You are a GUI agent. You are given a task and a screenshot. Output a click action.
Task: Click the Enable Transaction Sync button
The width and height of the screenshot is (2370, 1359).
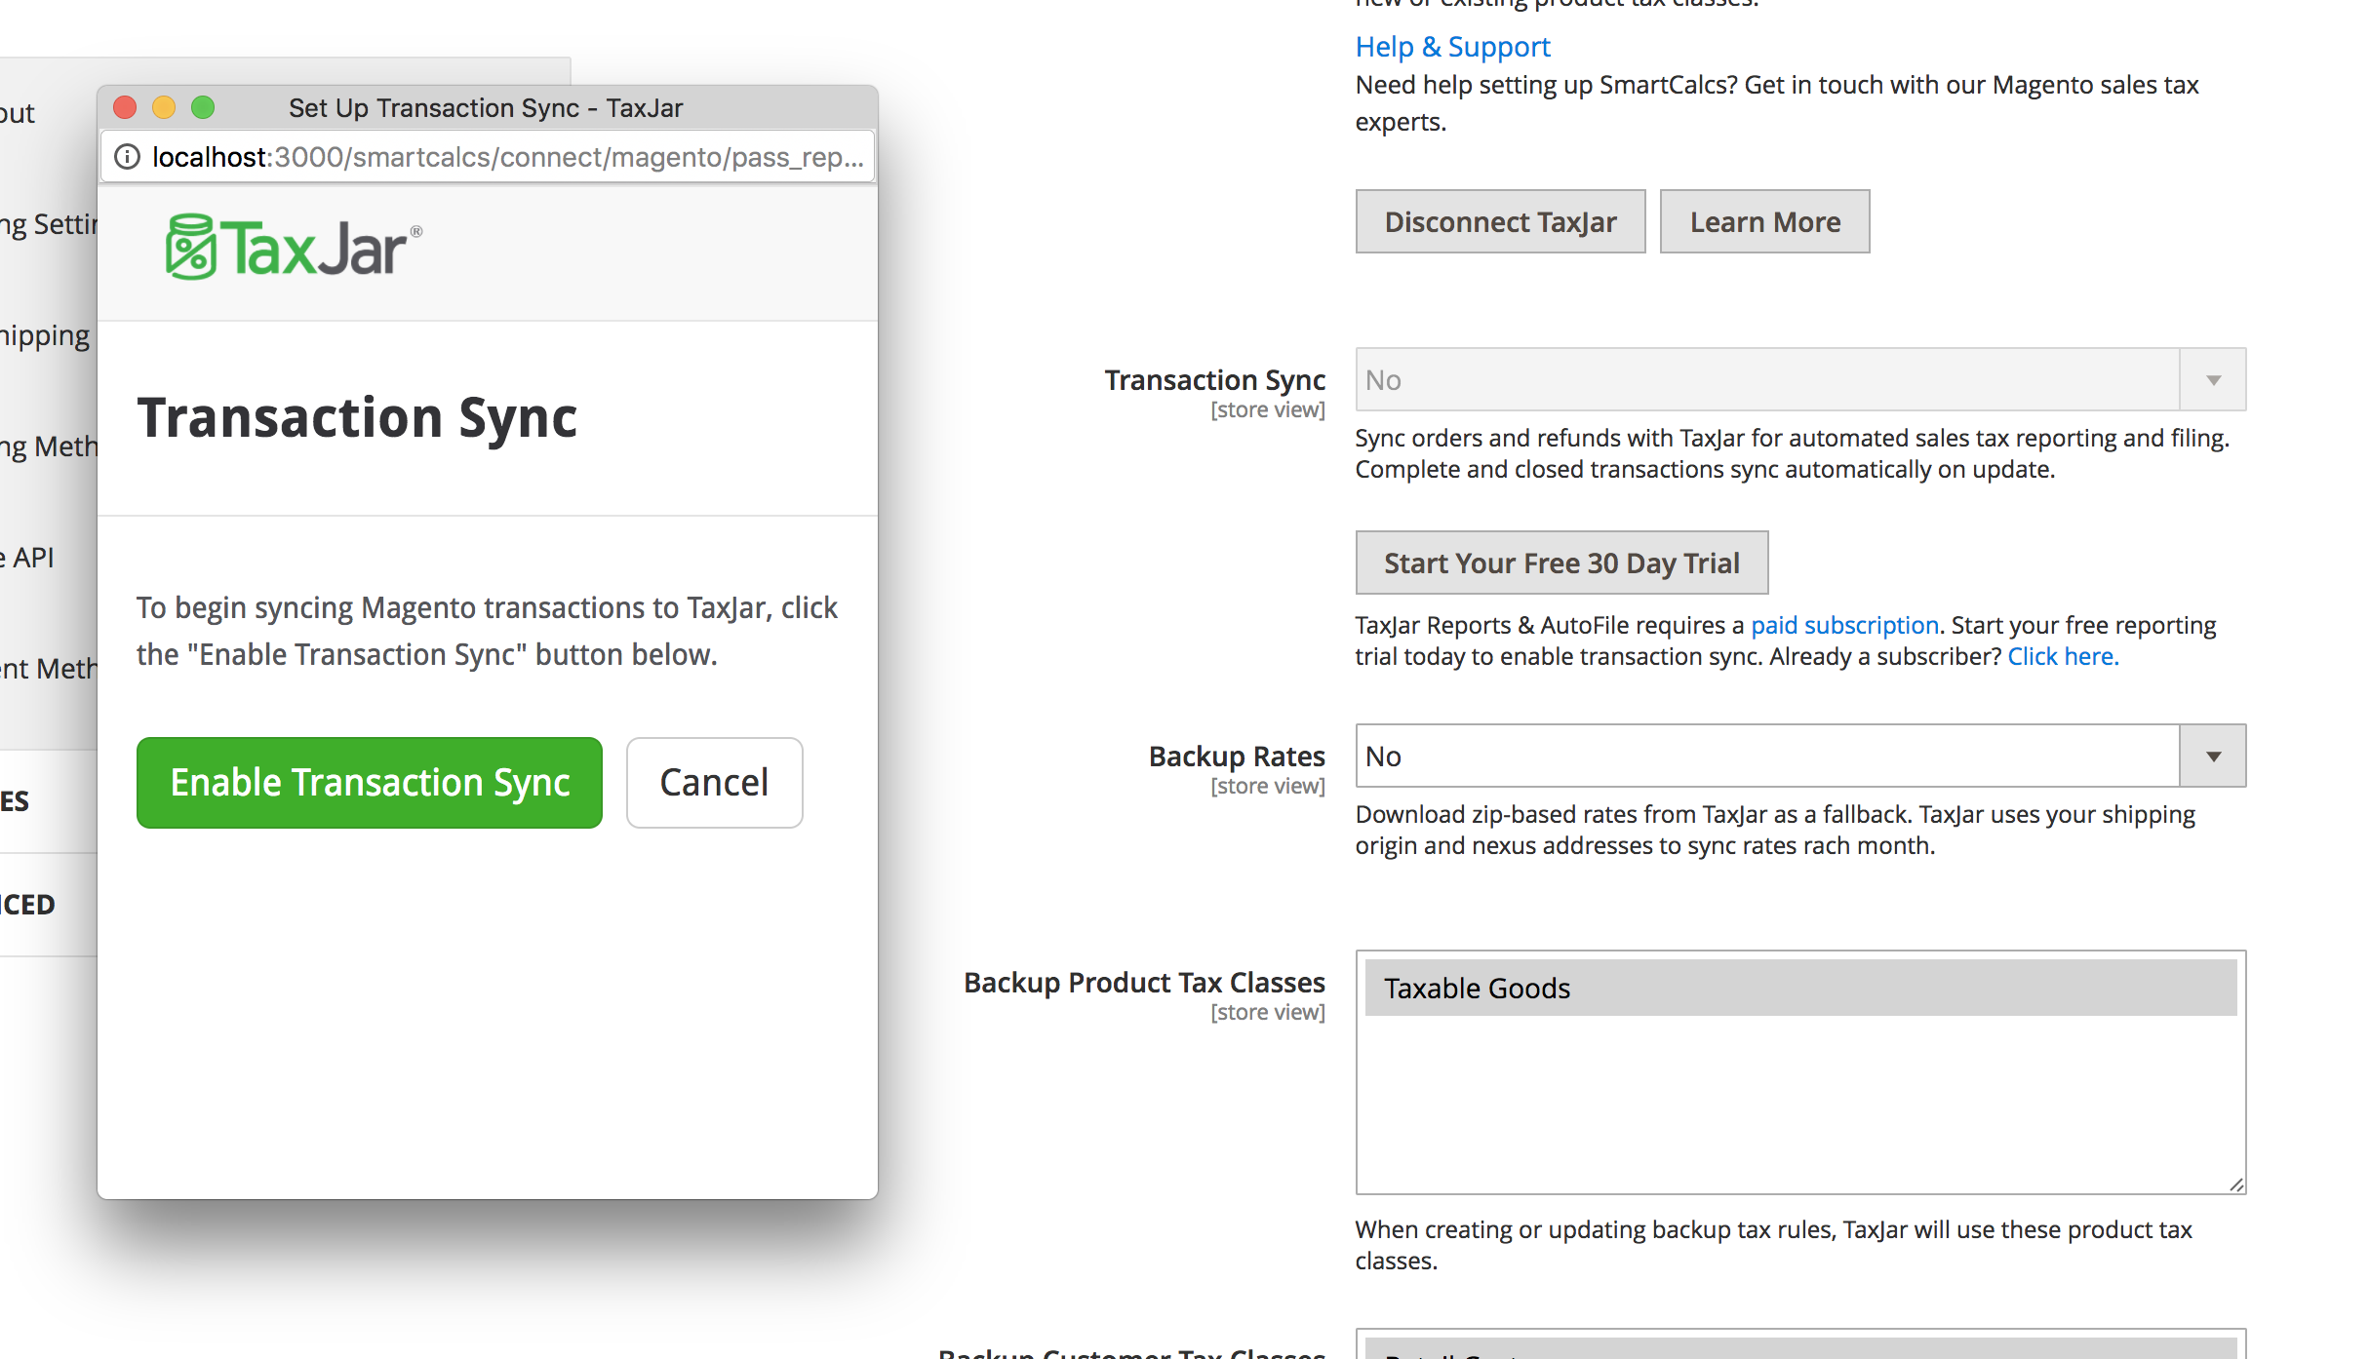click(370, 783)
